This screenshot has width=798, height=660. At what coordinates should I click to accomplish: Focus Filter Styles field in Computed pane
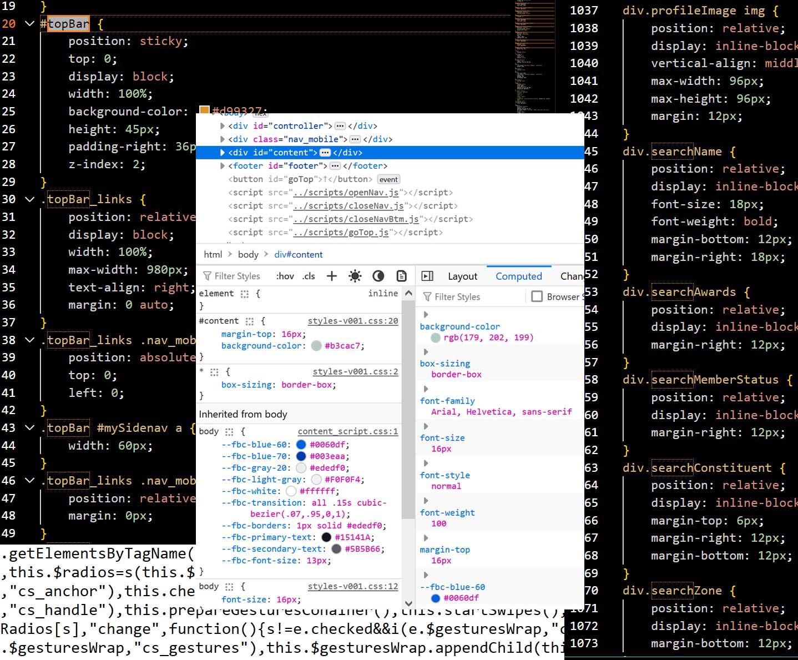(x=471, y=296)
